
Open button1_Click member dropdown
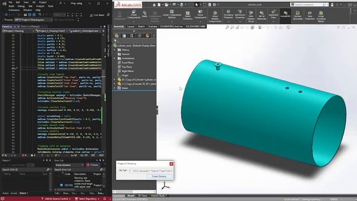tap(85, 31)
